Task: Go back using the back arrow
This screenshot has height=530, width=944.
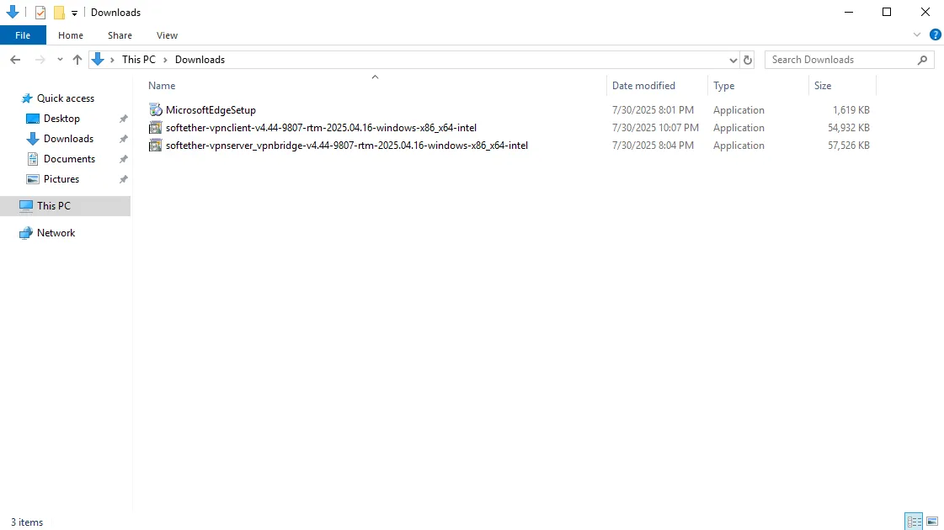Action: pos(15,60)
